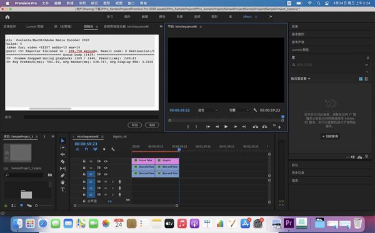The image size is (375, 233).
Task: Click the Go to Out point button
Action: pos(244,127)
